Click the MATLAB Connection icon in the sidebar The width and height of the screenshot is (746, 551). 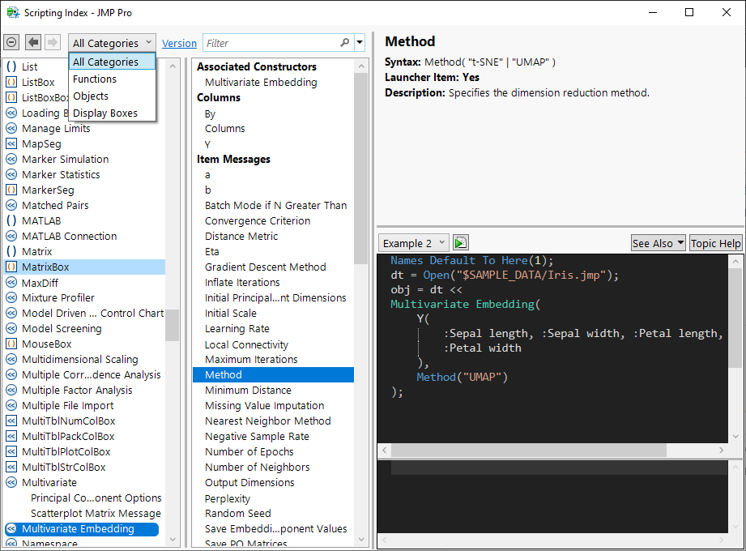11,236
